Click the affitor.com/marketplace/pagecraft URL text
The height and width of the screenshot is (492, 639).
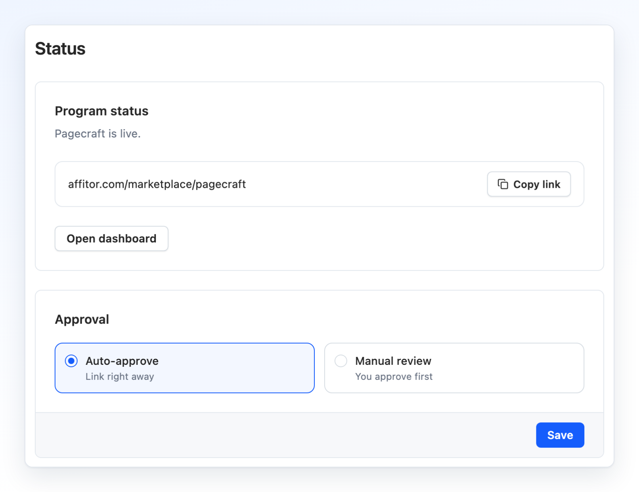tap(157, 184)
